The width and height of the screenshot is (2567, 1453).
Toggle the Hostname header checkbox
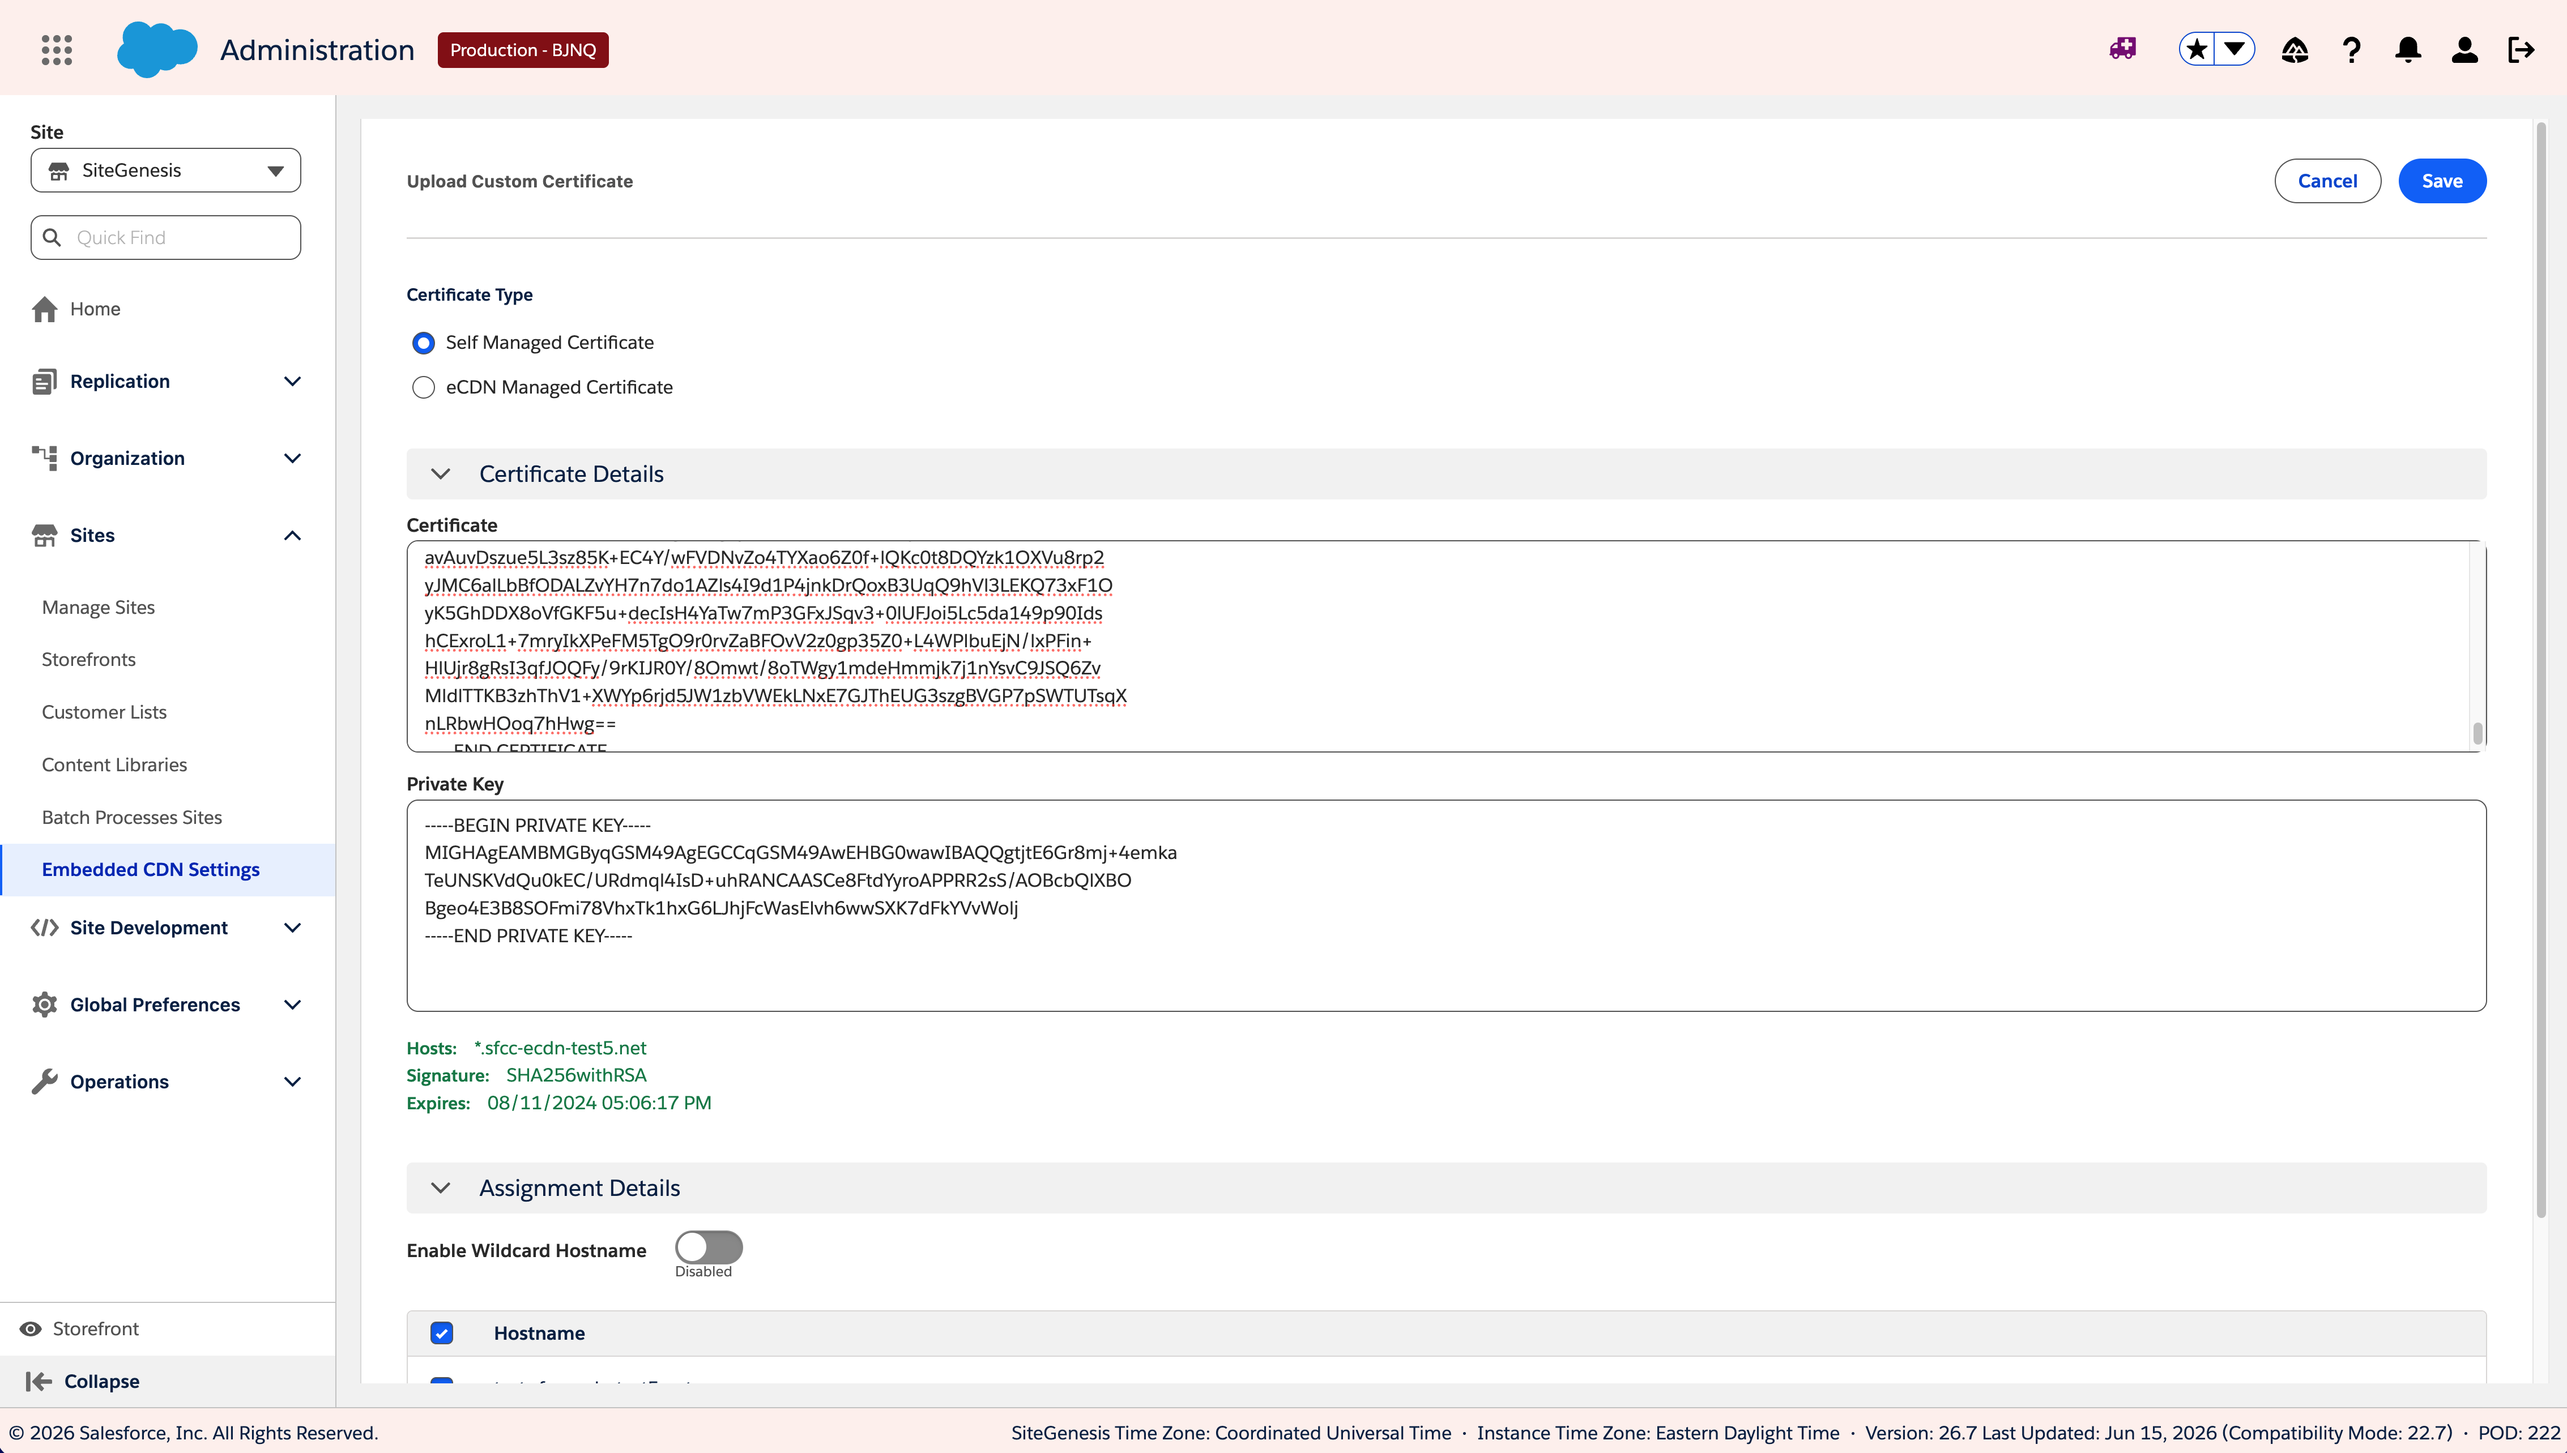coord(441,1334)
